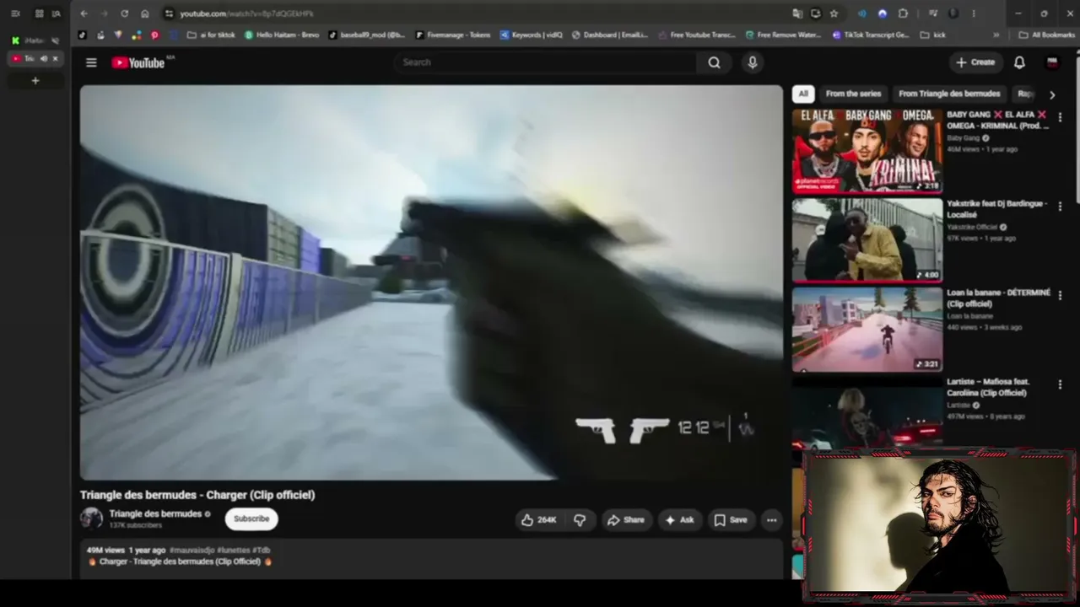Click the browser address bar URL

click(246, 13)
